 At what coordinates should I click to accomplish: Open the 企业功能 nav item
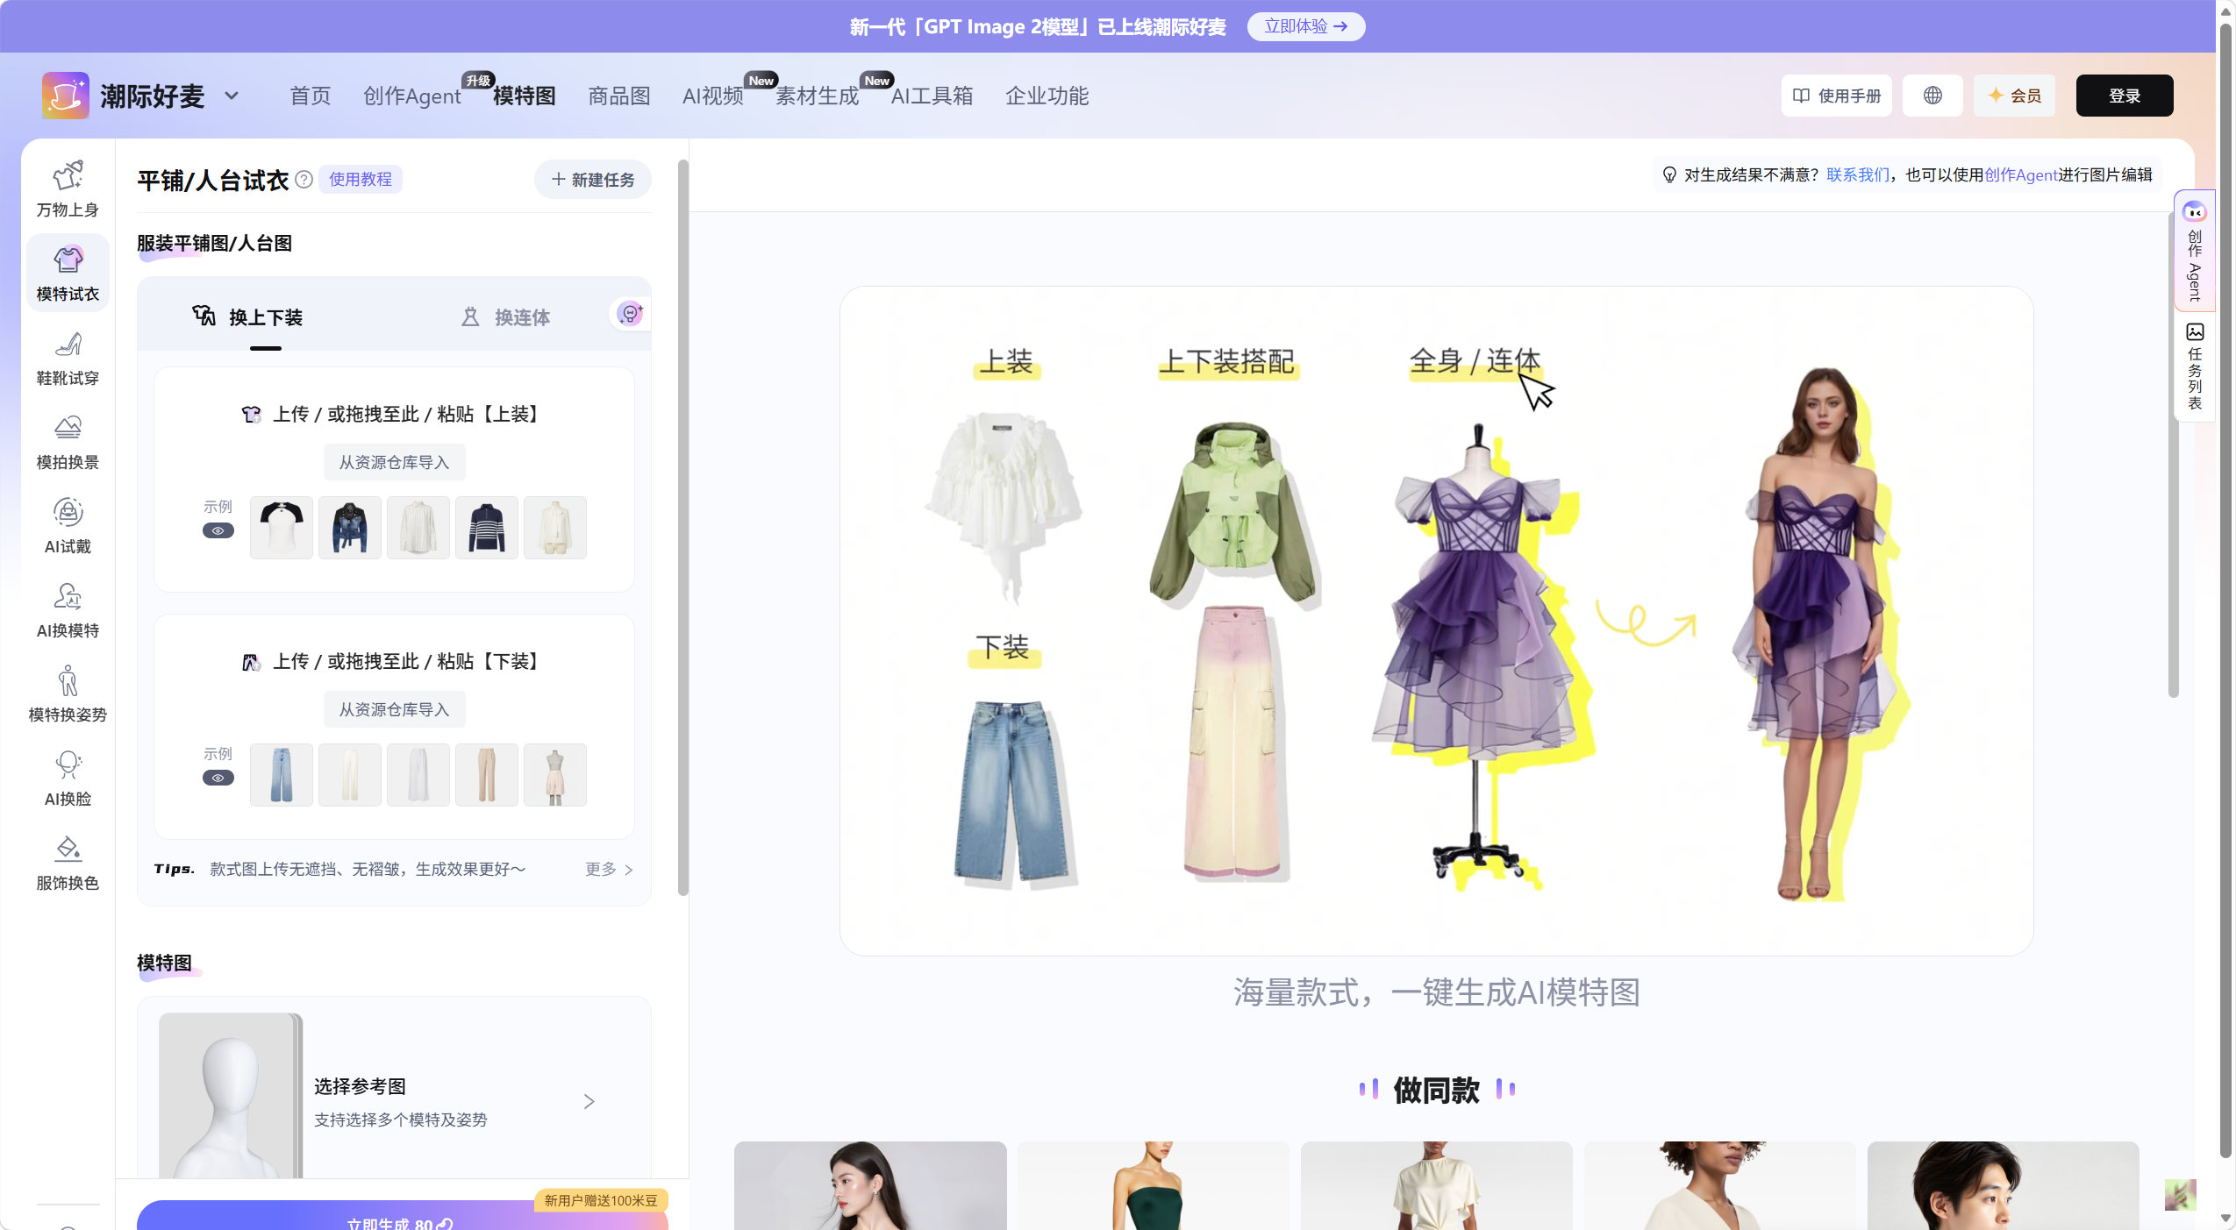point(1047,96)
